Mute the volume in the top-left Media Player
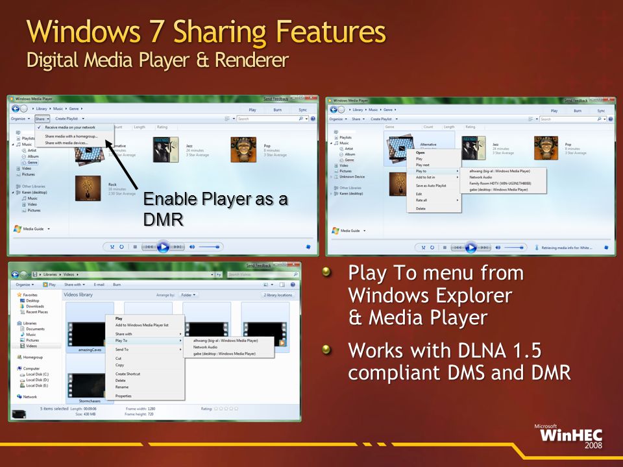The width and height of the screenshot is (623, 467). [x=192, y=247]
